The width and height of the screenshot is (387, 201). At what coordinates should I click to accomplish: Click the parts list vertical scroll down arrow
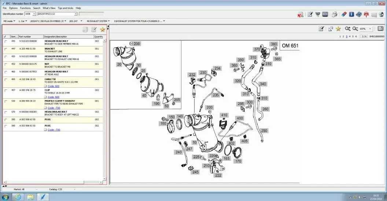coord(104,179)
